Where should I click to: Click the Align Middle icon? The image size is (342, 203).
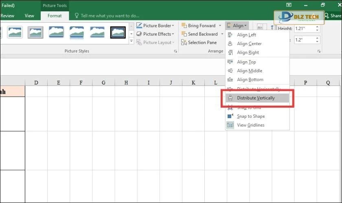pyautogui.click(x=230, y=71)
